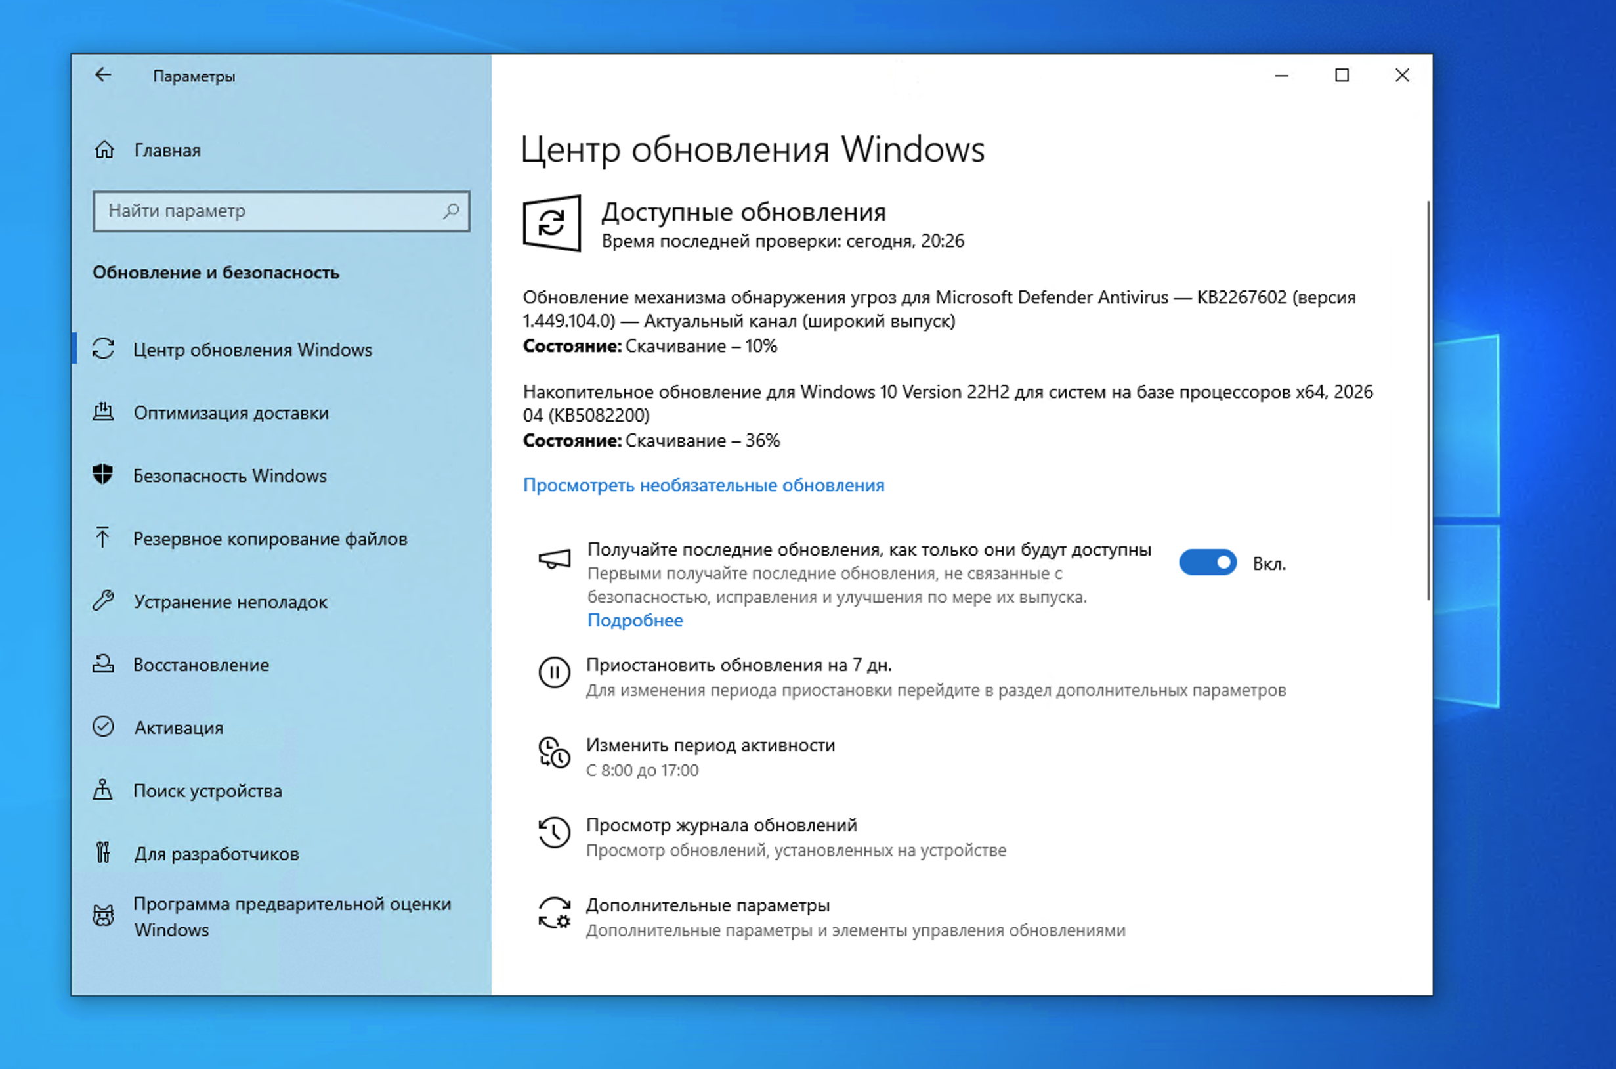Screen dimensions: 1616x1069
Task: Click the vertical scrollbar of update page
Action: pyautogui.click(x=1428, y=401)
